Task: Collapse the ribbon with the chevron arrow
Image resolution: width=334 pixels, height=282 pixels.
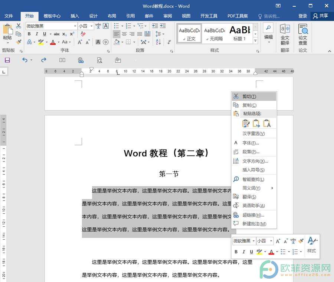Action: (330, 51)
